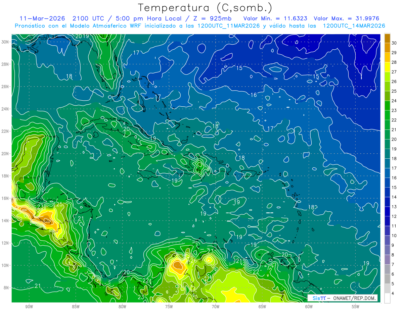
Task: Click the "28N" latitude label
Action: (5, 64)
